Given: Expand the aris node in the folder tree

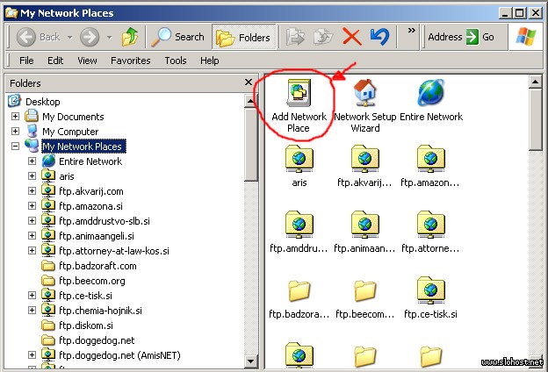Looking at the screenshot, I should tap(32, 176).
